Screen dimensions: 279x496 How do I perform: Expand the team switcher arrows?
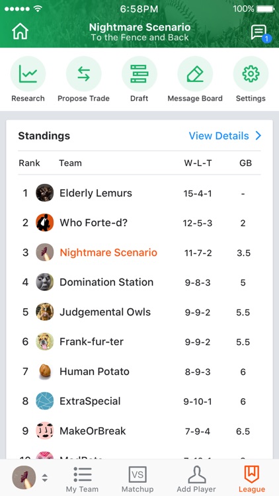pyautogui.click(x=45, y=477)
